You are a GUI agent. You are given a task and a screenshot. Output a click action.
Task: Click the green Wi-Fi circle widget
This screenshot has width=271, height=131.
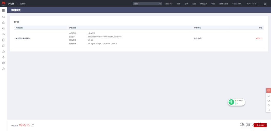[x=231, y=102]
